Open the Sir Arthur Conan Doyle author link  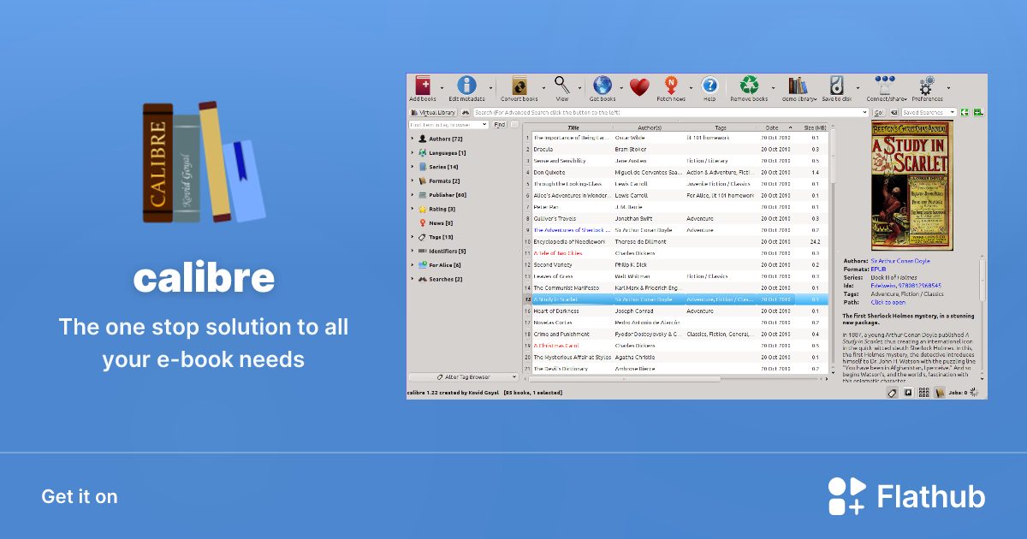tap(899, 260)
